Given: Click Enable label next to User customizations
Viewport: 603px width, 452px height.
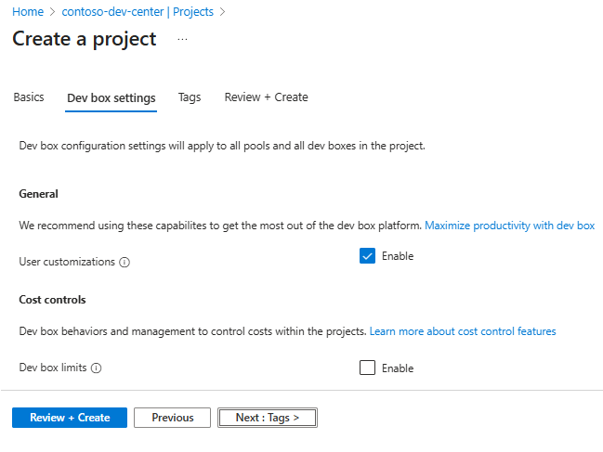Looking at the screenshot, I should click(x=398, y=256).
